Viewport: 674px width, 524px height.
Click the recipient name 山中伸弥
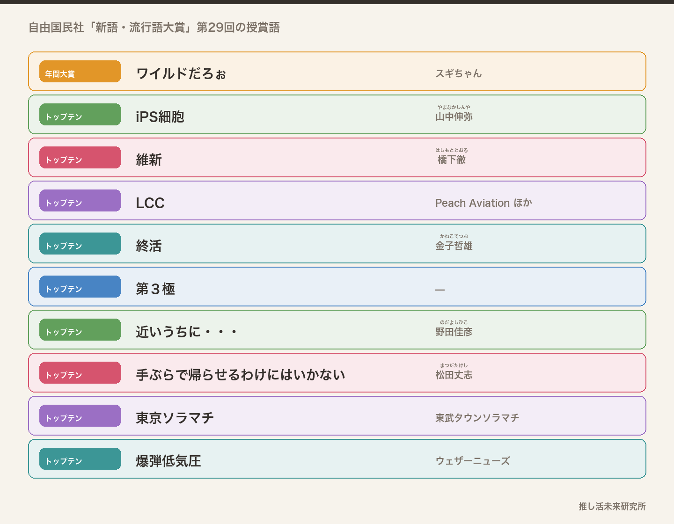454,116
